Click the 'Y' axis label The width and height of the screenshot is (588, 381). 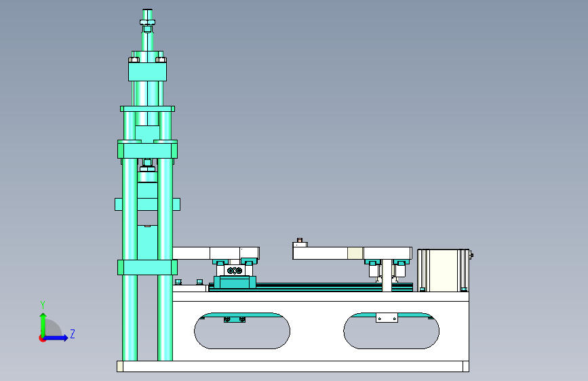coord(43,305)
